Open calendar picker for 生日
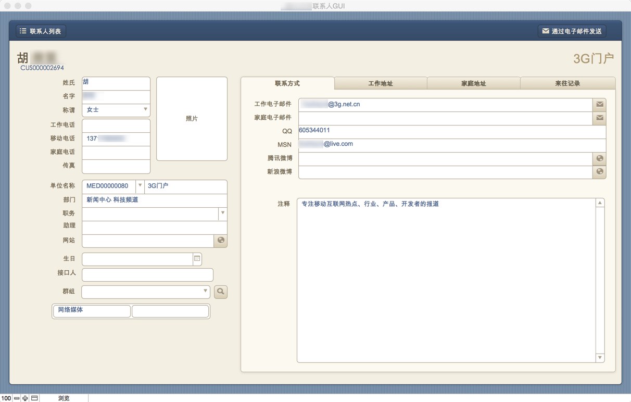Screen dimensions: 631x402 [197, 259]
